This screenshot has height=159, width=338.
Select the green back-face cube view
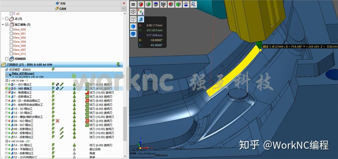click(148, 4)
